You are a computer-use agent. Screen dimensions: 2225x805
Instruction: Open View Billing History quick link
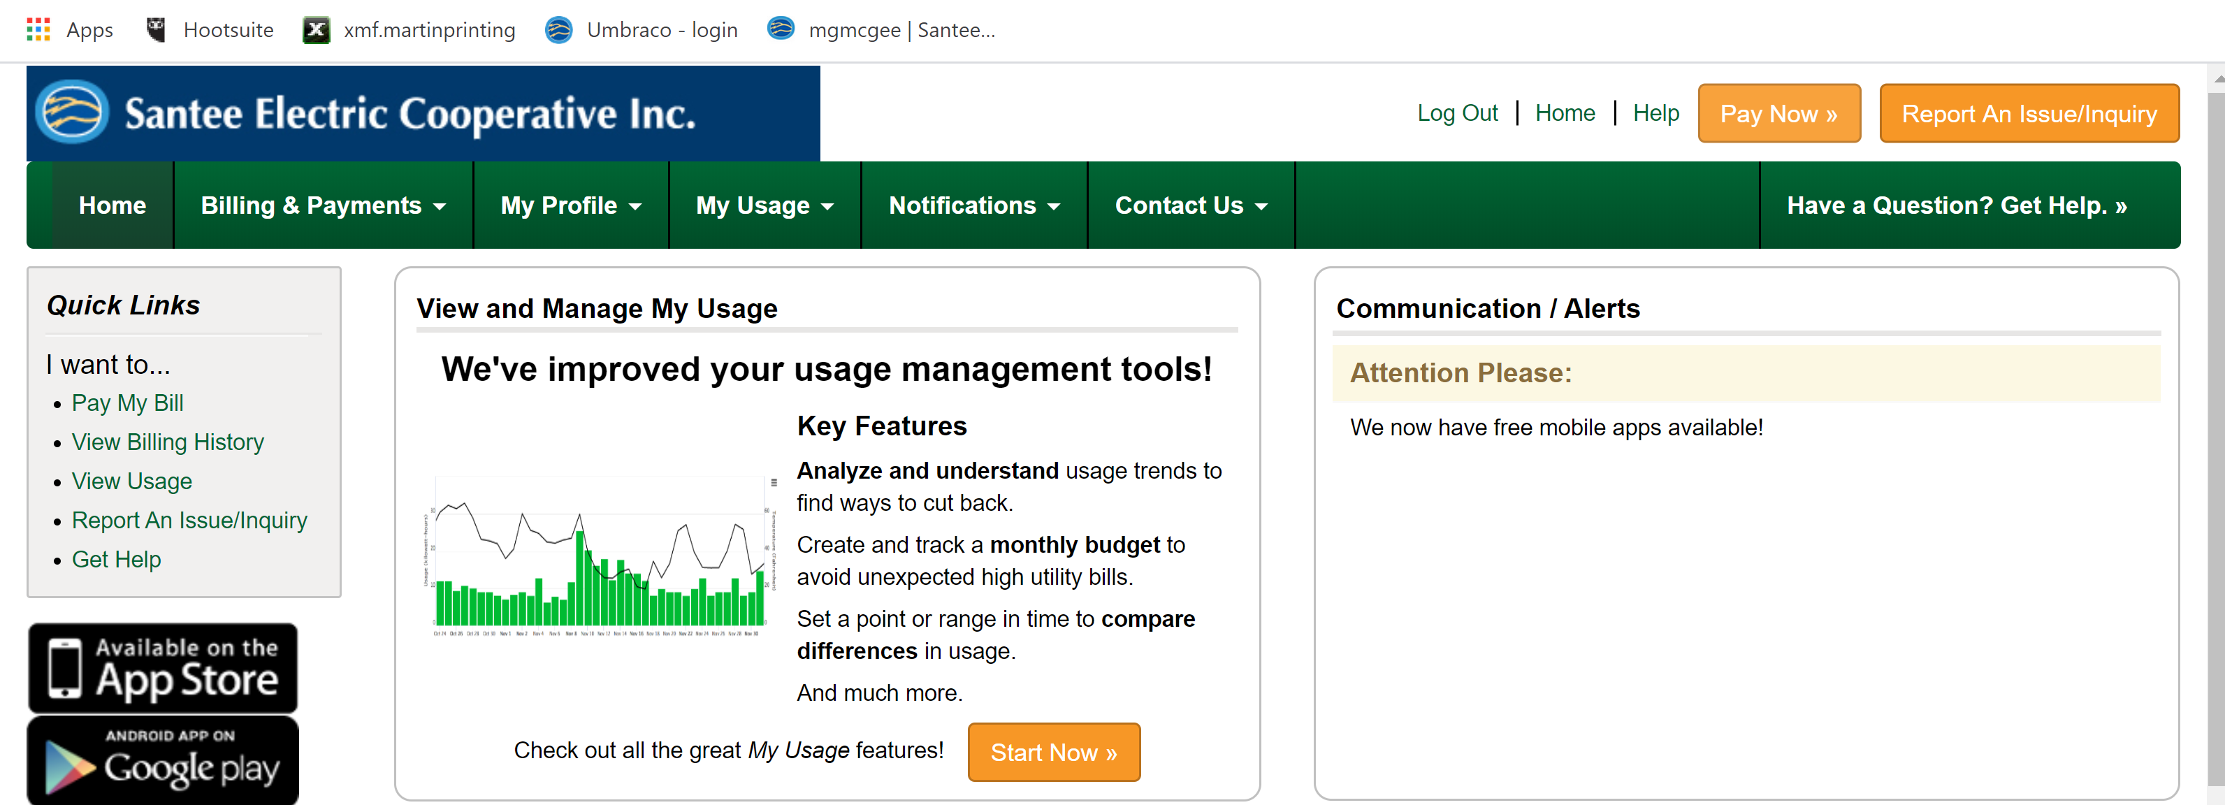click(168, 442)
